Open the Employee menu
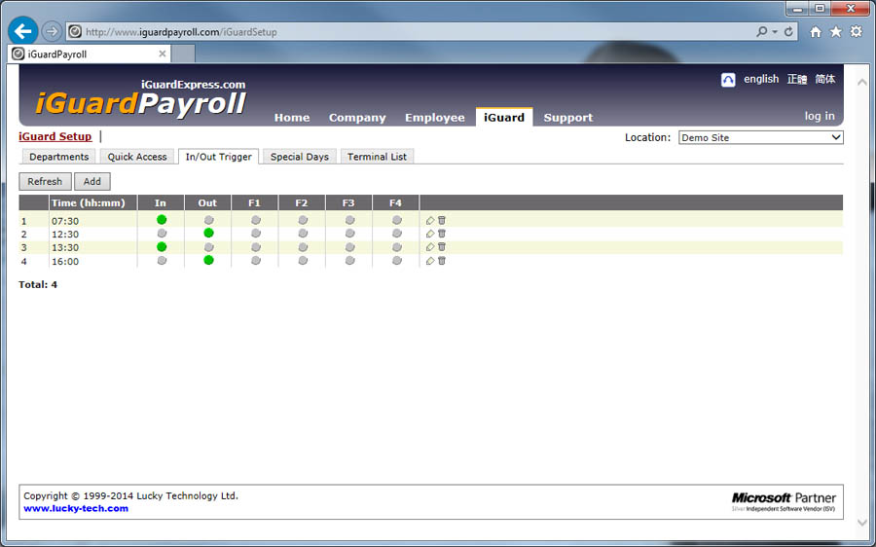The height and width of the screenshot is (547, 876). 435,118
